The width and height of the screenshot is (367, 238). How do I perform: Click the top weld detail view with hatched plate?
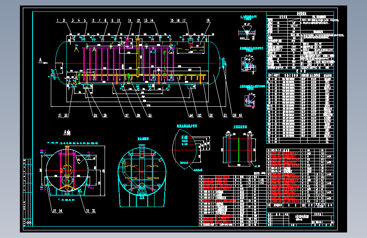click(247, 32)
